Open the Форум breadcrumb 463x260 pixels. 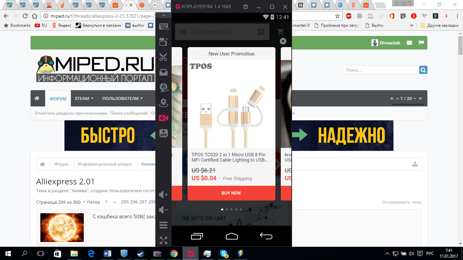pyautogui.click(x=61, y=164)
